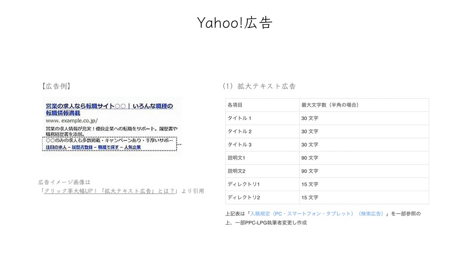Click the ad description 営業の求人情報が充実
Image resolution: width=470 pixels, height=264 pixels.
[x=112, y=131]
